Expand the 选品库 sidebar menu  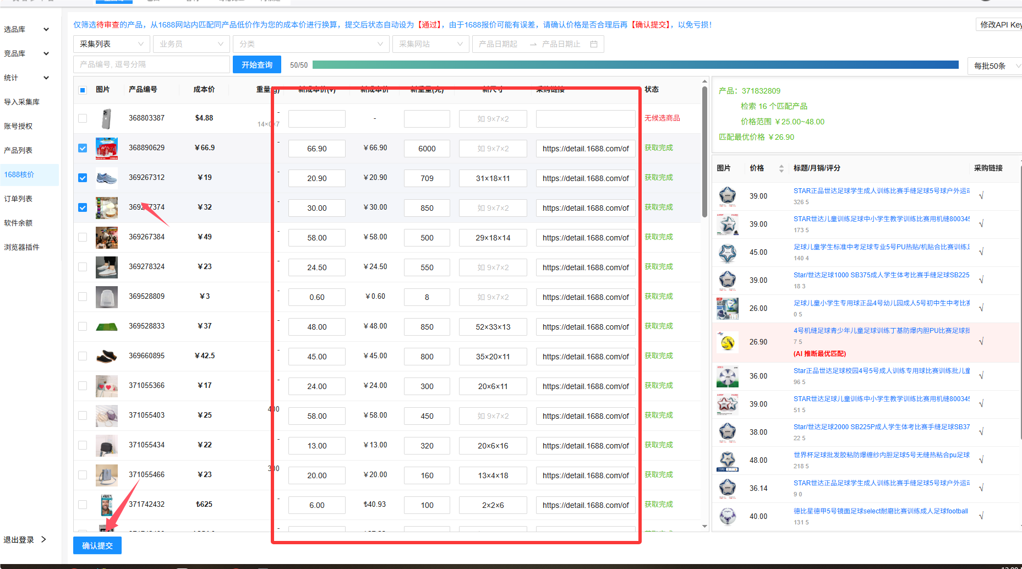coord(26,29)
